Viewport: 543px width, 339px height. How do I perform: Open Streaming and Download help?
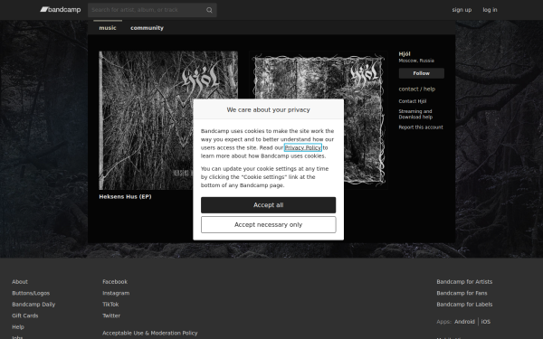(x=415, y=114)
